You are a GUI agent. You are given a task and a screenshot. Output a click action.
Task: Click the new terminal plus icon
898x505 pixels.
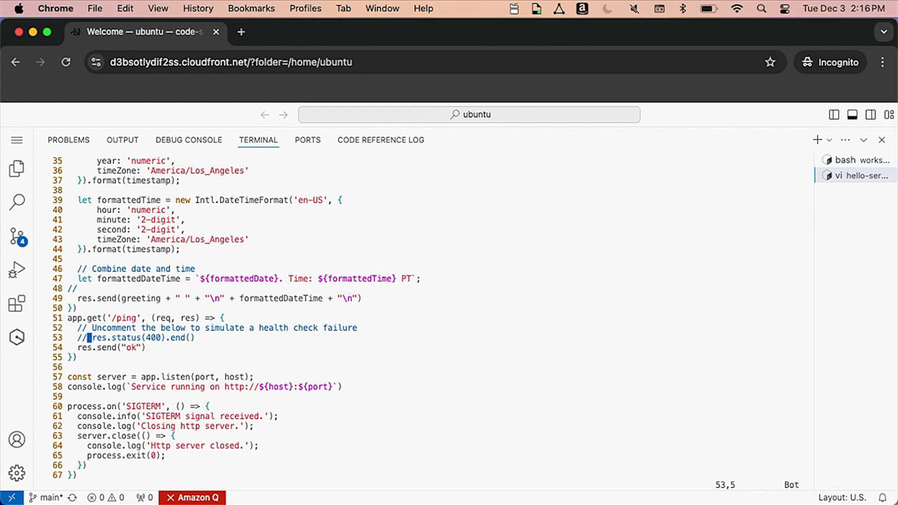click(x=817, y=140)
